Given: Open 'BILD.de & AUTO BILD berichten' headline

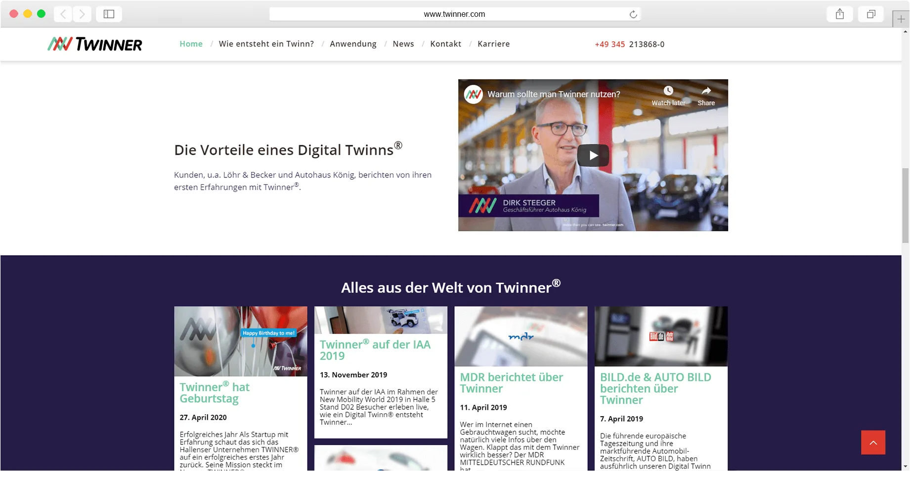Looking at the screenshot, I should (655, 389).
